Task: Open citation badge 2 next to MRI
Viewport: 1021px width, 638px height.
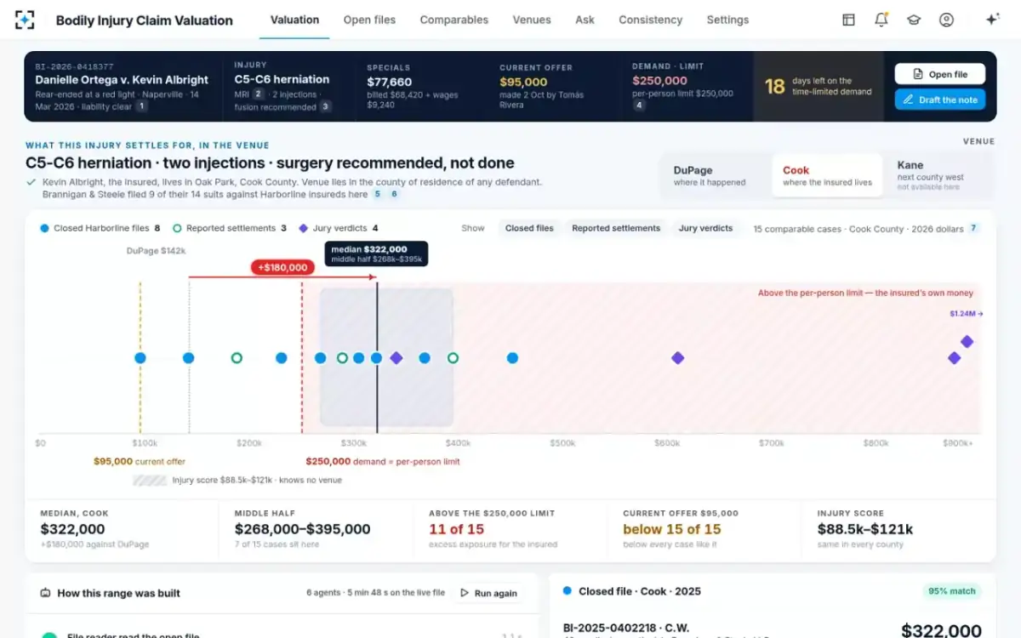Action: [259, 94]
